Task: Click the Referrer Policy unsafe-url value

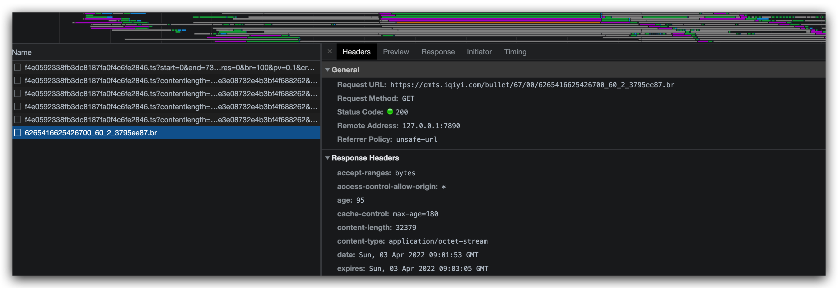Action: 417,140
